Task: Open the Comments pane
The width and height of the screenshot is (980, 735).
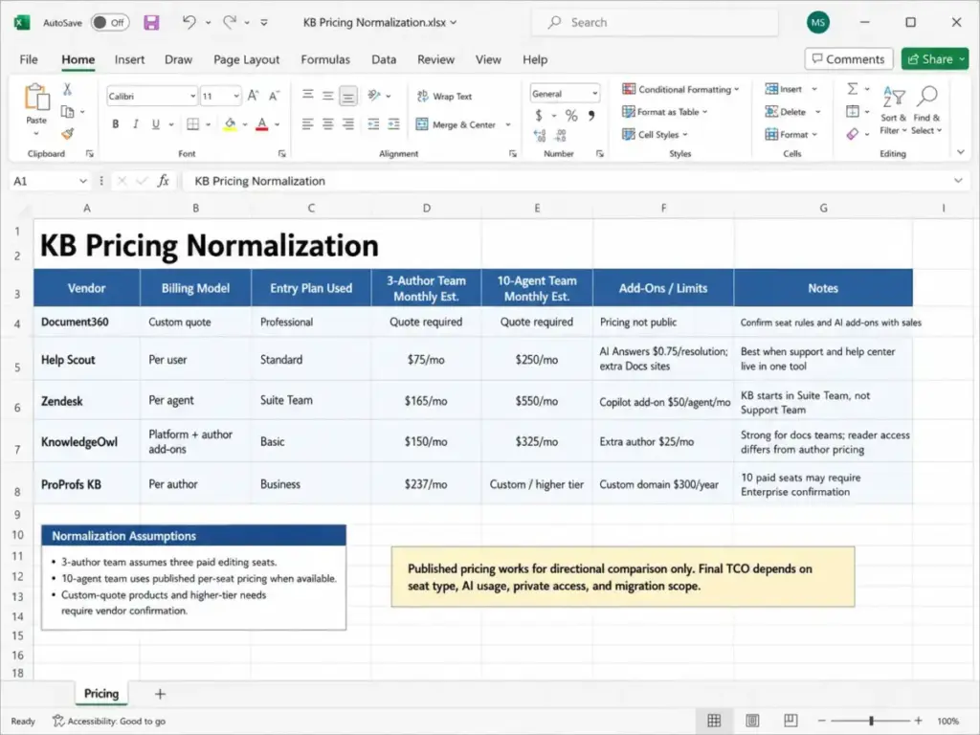Action: click(x=848, y=58)
